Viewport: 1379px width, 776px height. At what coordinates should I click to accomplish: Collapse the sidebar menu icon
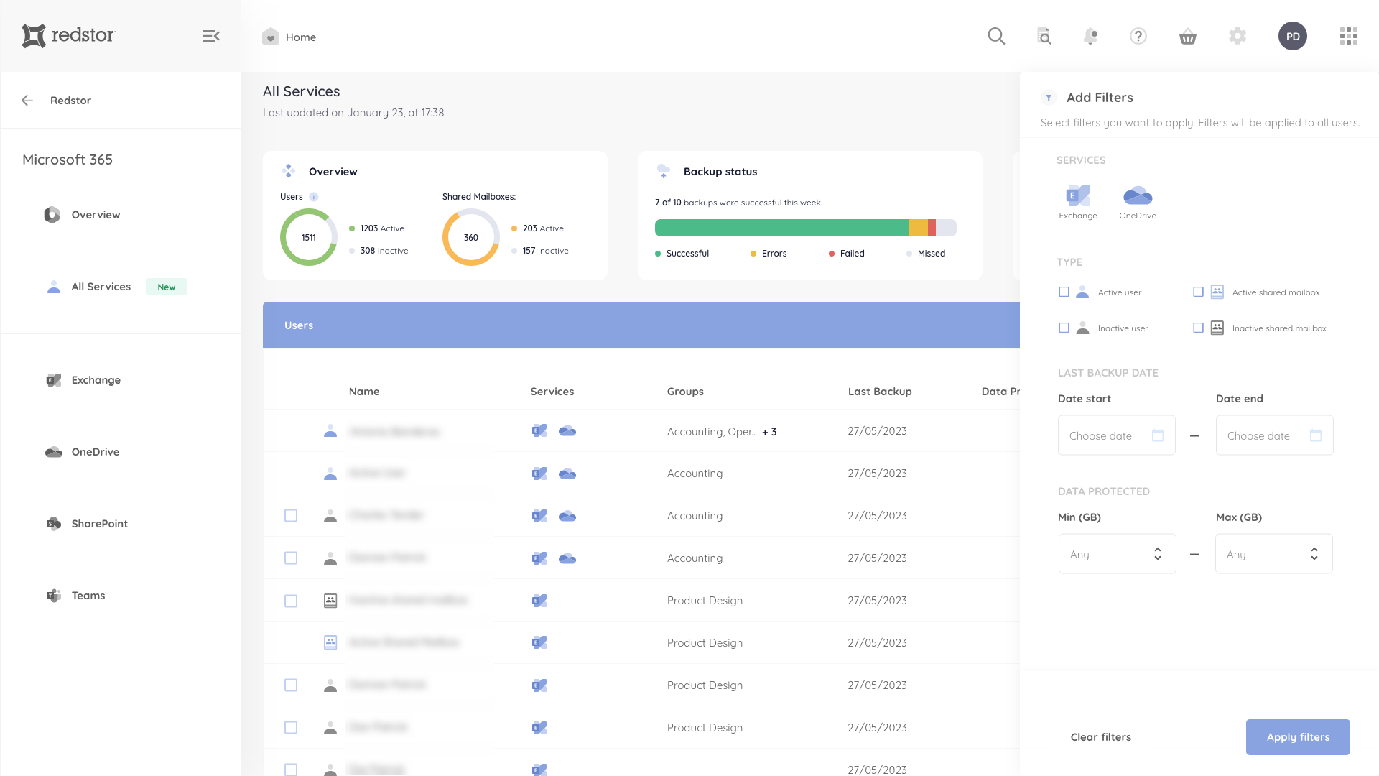[x=210, y=36]
